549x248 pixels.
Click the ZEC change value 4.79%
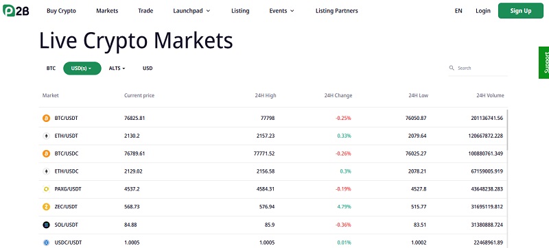click(344, 207)
